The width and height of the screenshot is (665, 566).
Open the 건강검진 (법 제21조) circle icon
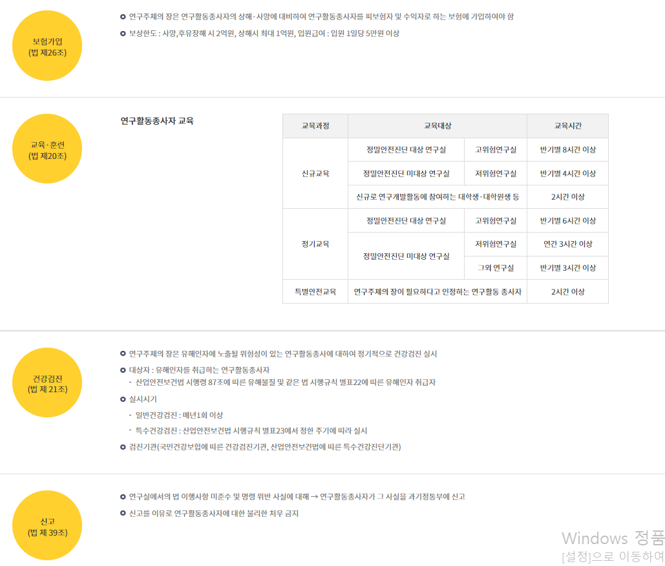[47, 383]
